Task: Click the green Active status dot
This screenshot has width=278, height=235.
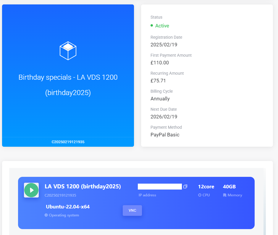Action: (x=152, y=26)
